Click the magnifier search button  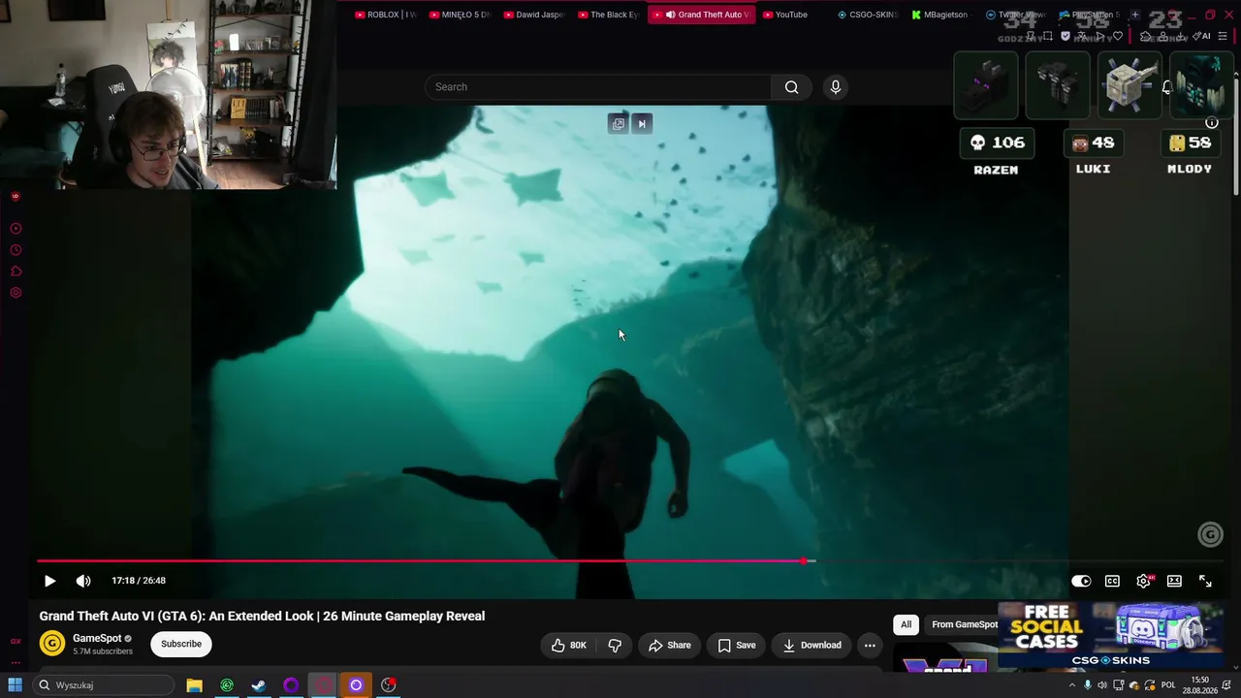pos(791,87)
